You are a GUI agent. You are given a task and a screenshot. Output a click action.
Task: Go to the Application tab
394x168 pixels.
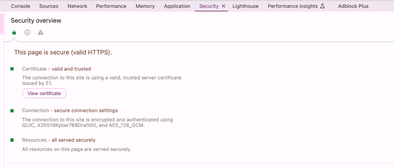pyautogui.click(x=177, y=6)
